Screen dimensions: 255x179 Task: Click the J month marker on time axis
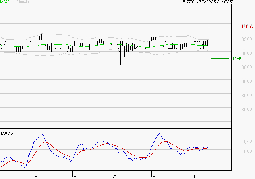point(194,176)
